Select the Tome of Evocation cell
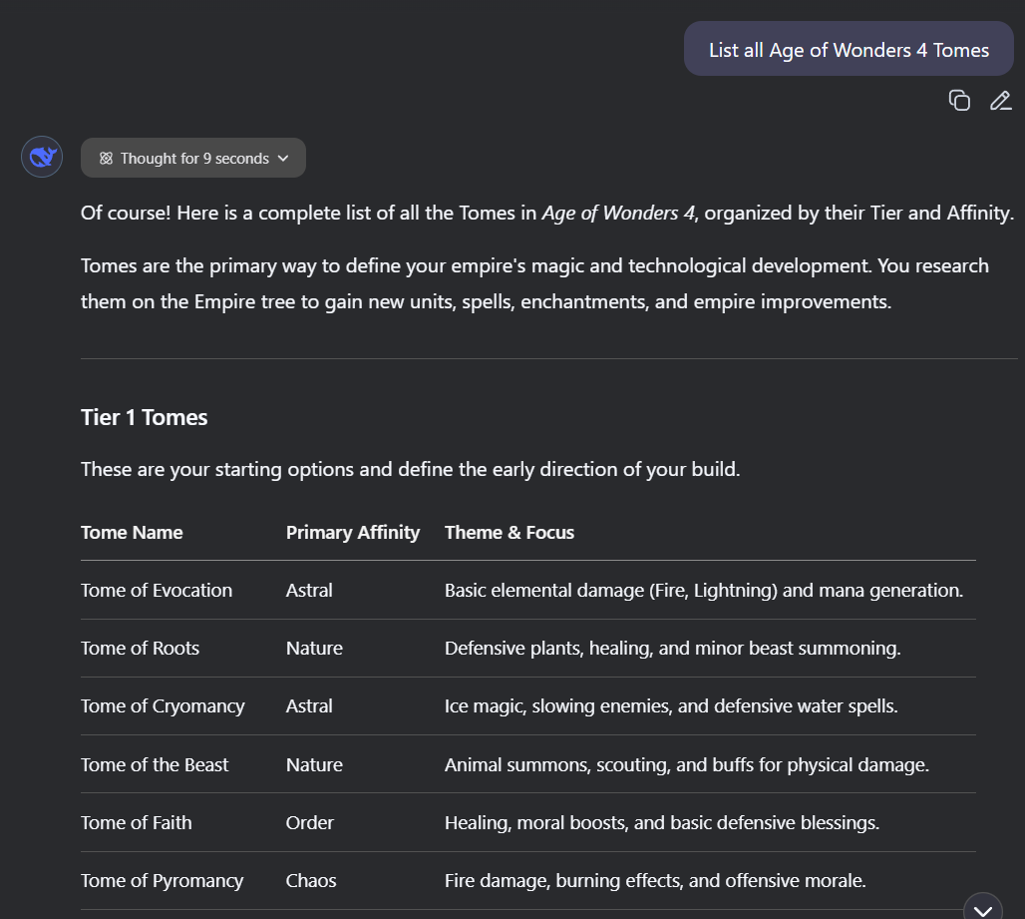Image resolution: width=1025 pixels, height=919 pixels. click(x=157, y=590)
